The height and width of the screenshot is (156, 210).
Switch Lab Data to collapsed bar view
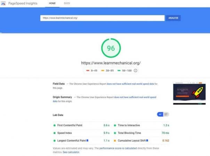pos(160,114)
